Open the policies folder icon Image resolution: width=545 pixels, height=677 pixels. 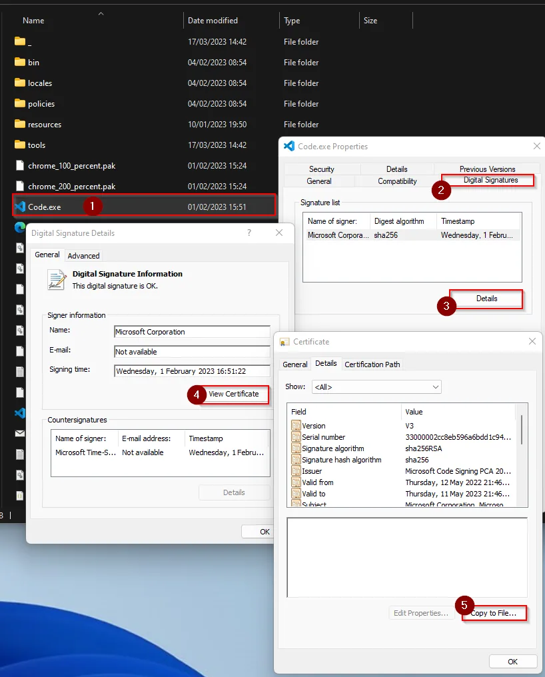(20, 103)
